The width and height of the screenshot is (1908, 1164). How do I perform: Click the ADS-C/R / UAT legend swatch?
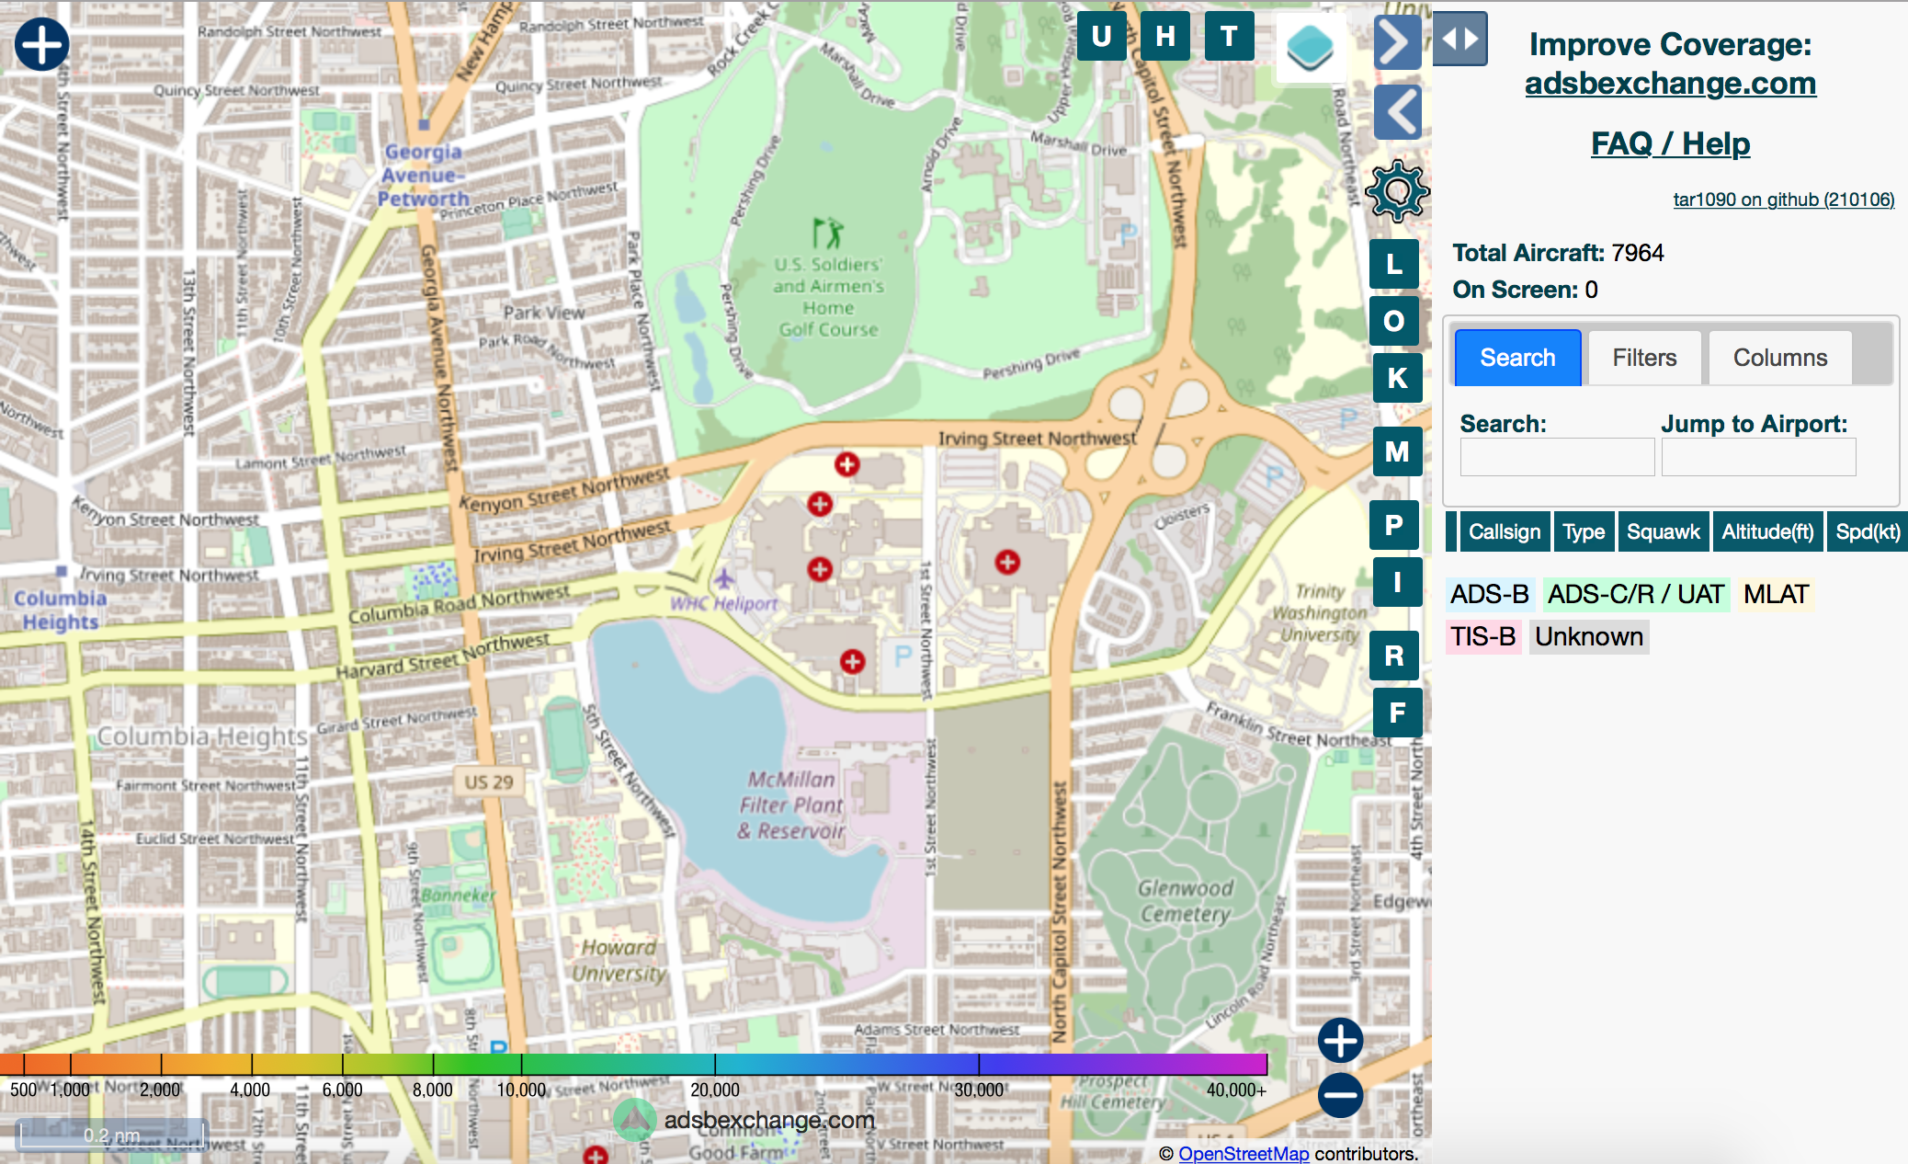[1636, 594]
